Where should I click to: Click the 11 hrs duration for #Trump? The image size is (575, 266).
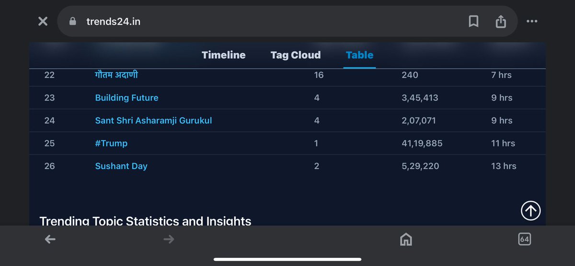click(x=504, y=143)
